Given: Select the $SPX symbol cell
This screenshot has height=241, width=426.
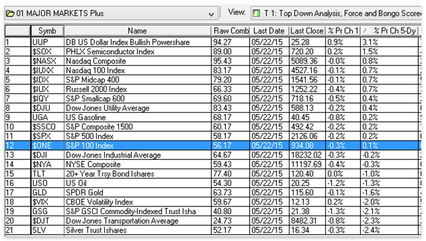Looking at the screenshot, I should pyautogui.click(x=47, y=136).
